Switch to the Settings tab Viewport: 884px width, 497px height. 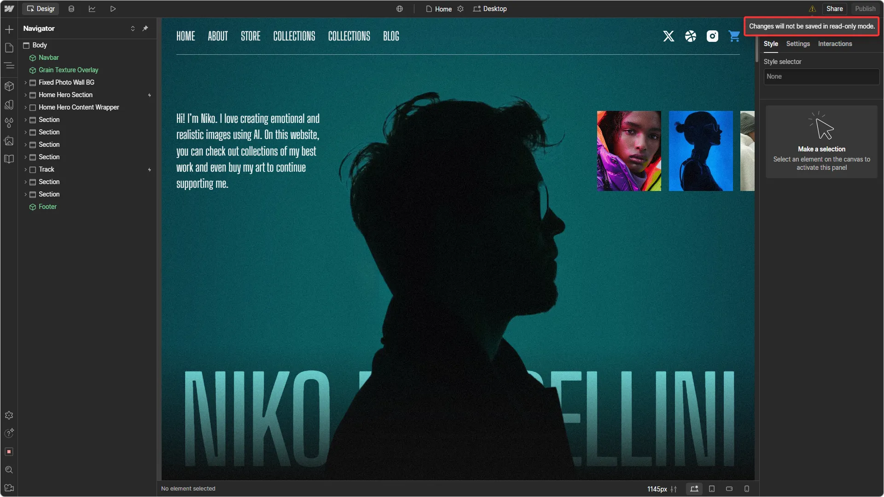(x=798, y=44)
